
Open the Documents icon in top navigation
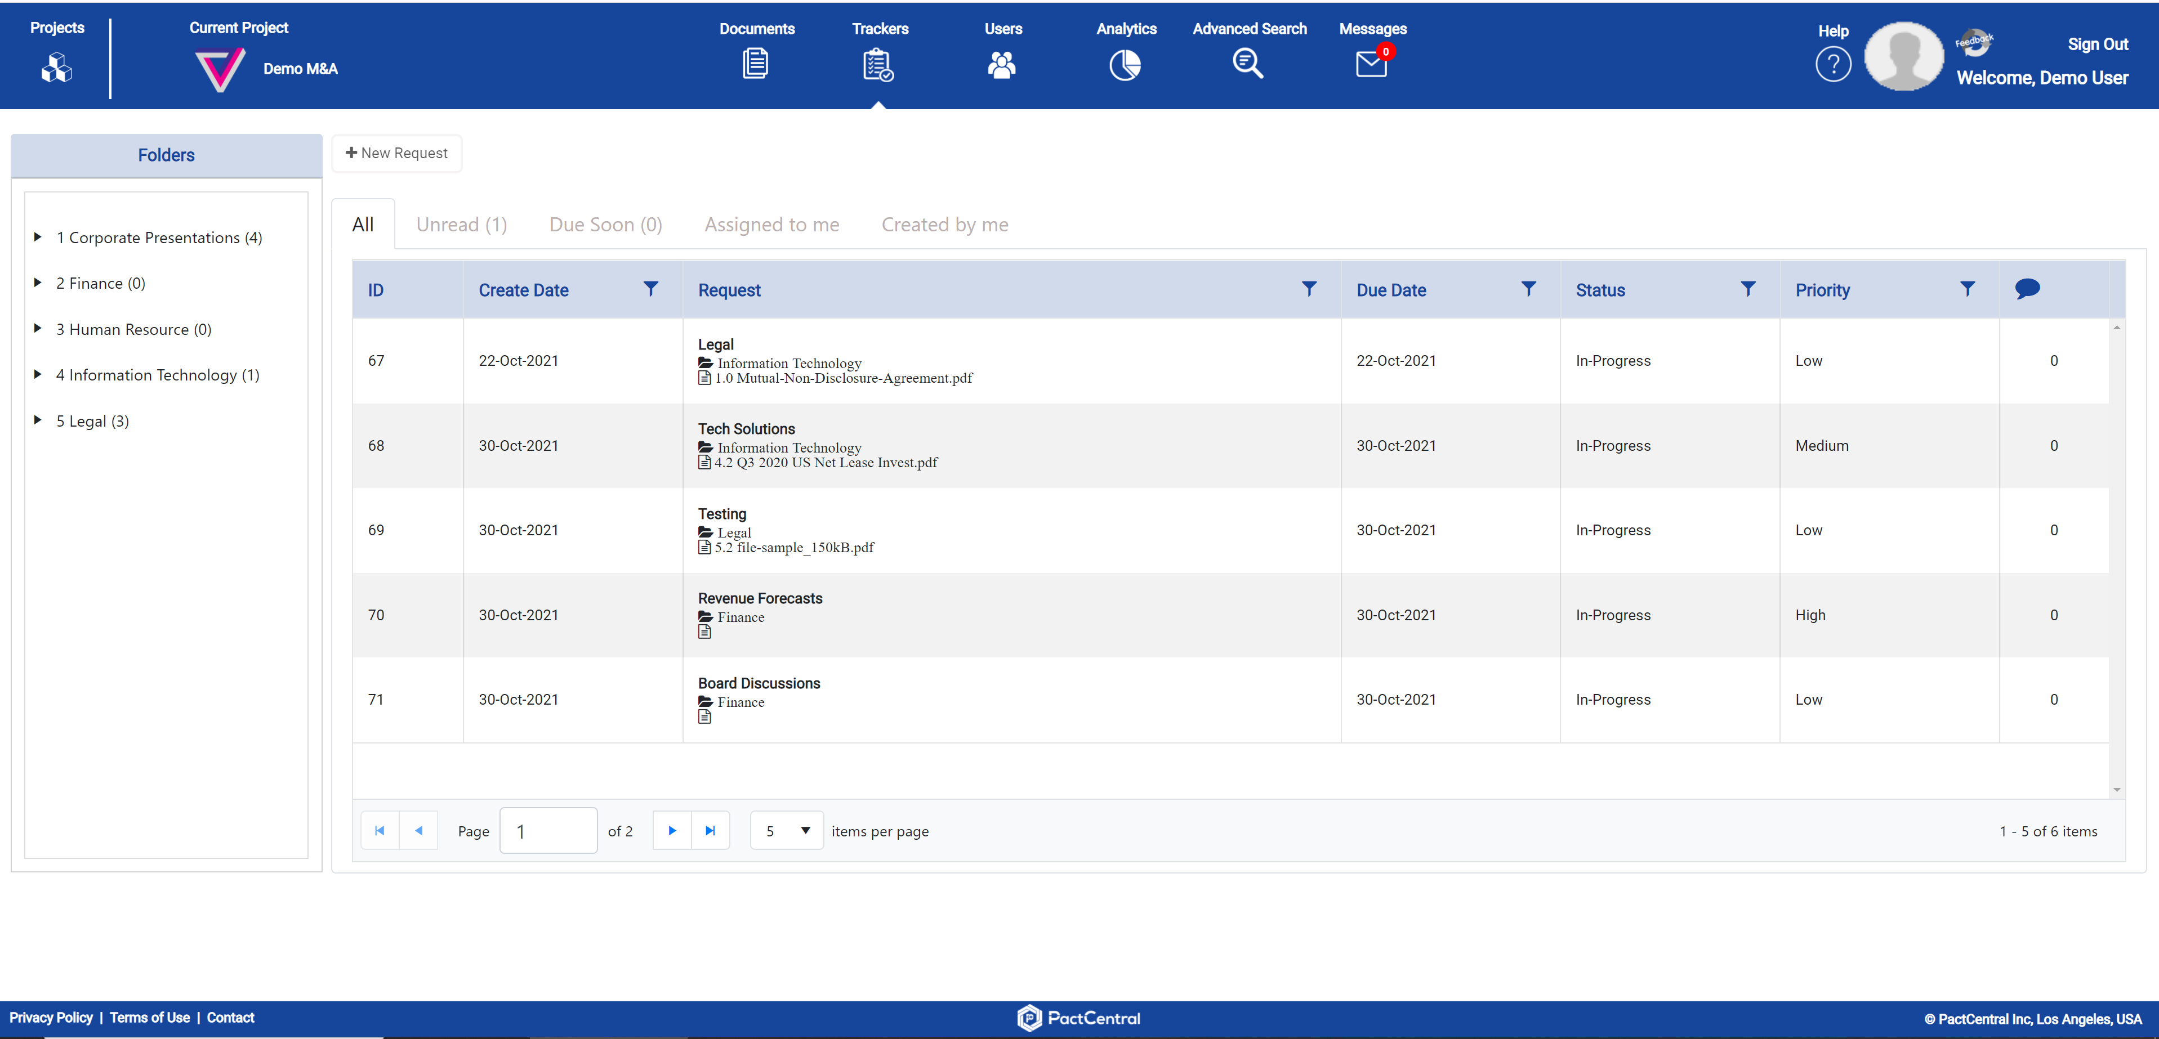pyautogui.click(x=755, y=64)
